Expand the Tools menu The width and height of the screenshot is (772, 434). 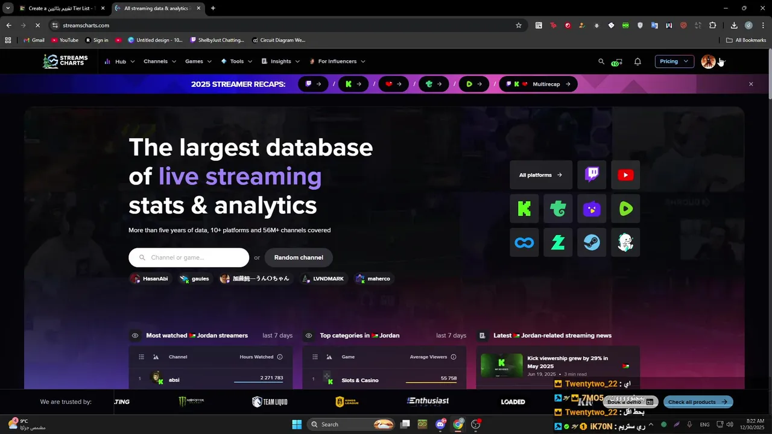click(x=236, y=61)
